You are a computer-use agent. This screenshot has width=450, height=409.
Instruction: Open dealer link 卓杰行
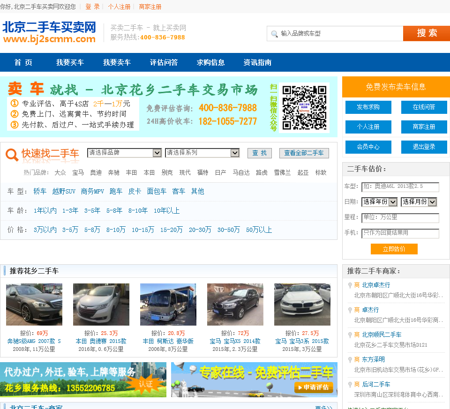[370, 310]
